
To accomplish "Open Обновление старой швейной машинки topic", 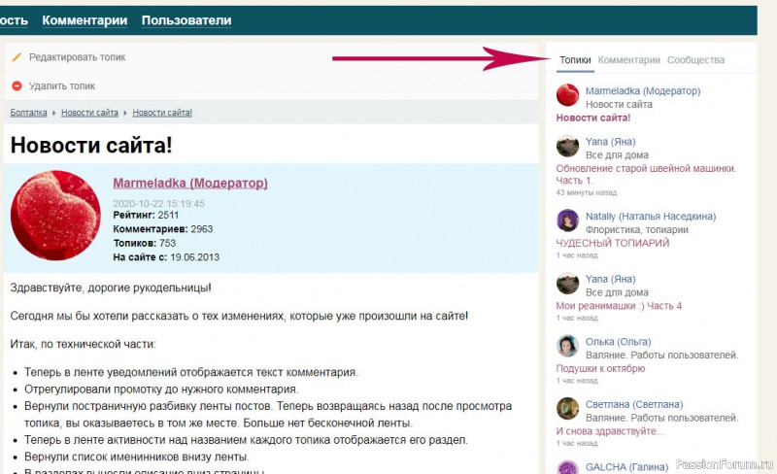I will (646, 174).
